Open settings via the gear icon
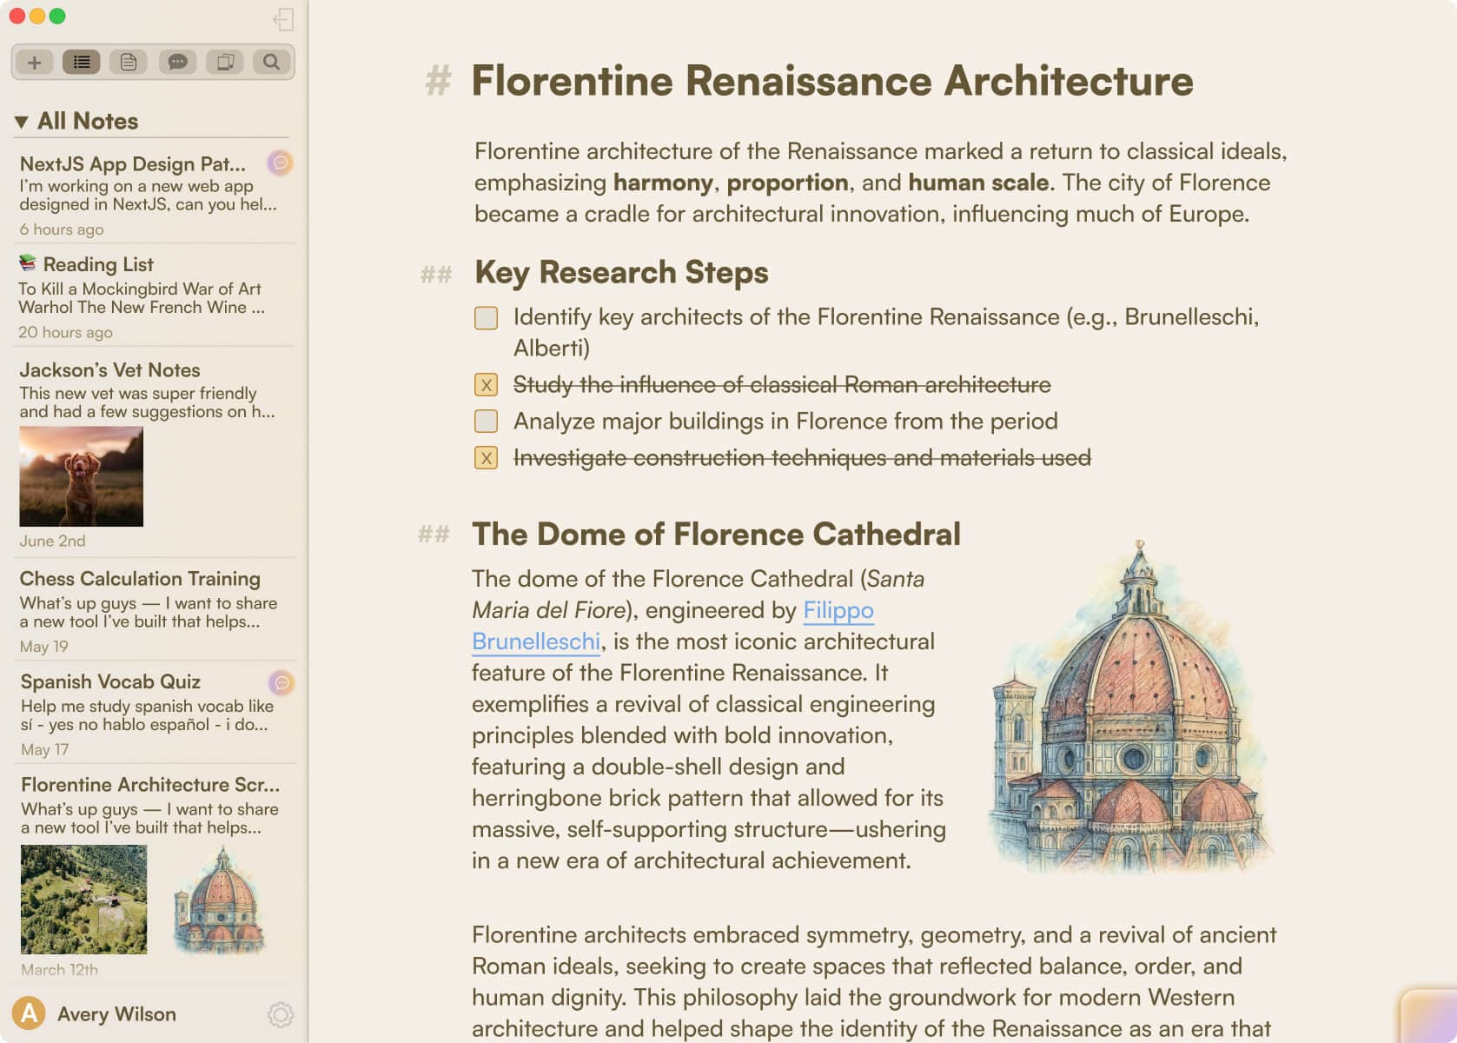Screen dimensions: 1457x1043 [281, 1014]
